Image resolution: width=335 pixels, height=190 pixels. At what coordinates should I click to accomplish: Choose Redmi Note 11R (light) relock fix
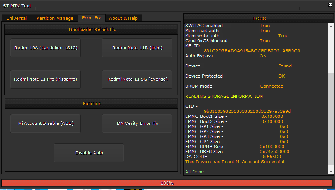point(137,48)
